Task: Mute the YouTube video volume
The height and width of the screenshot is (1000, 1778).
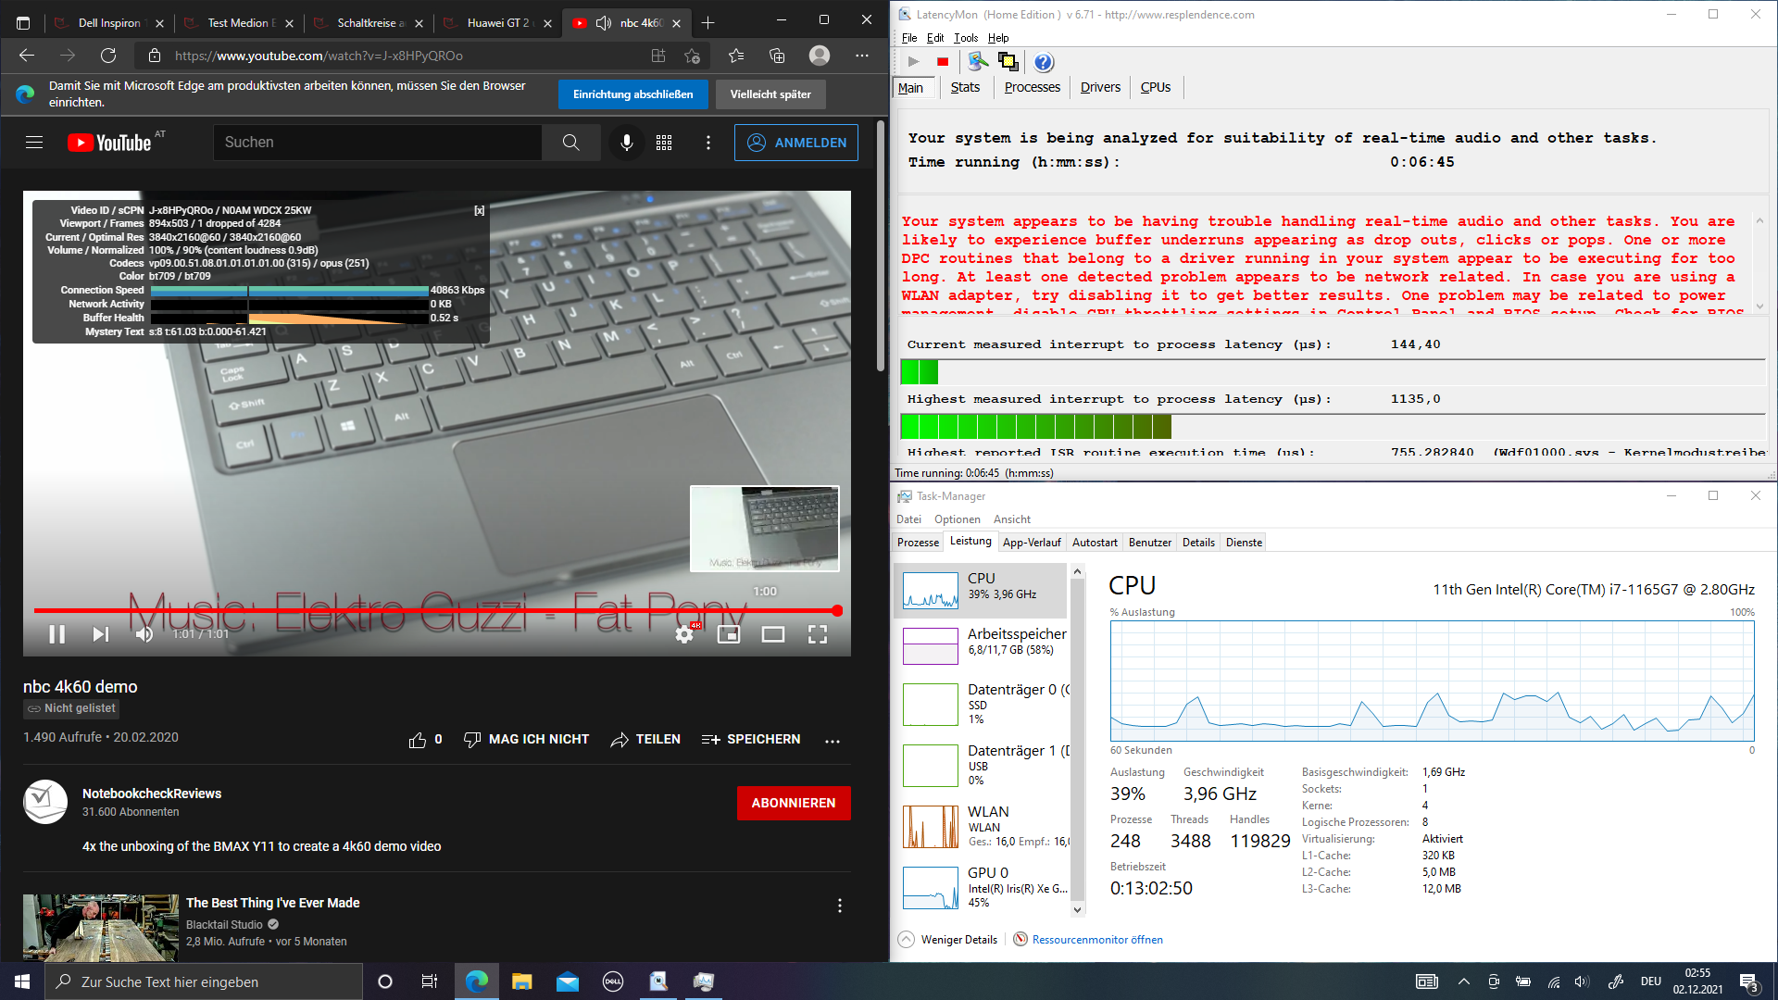Action: coord(144,634)
